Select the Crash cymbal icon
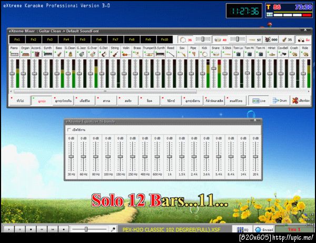The width and height of the screenshot is (316, 243). click(x=294, y=54)
